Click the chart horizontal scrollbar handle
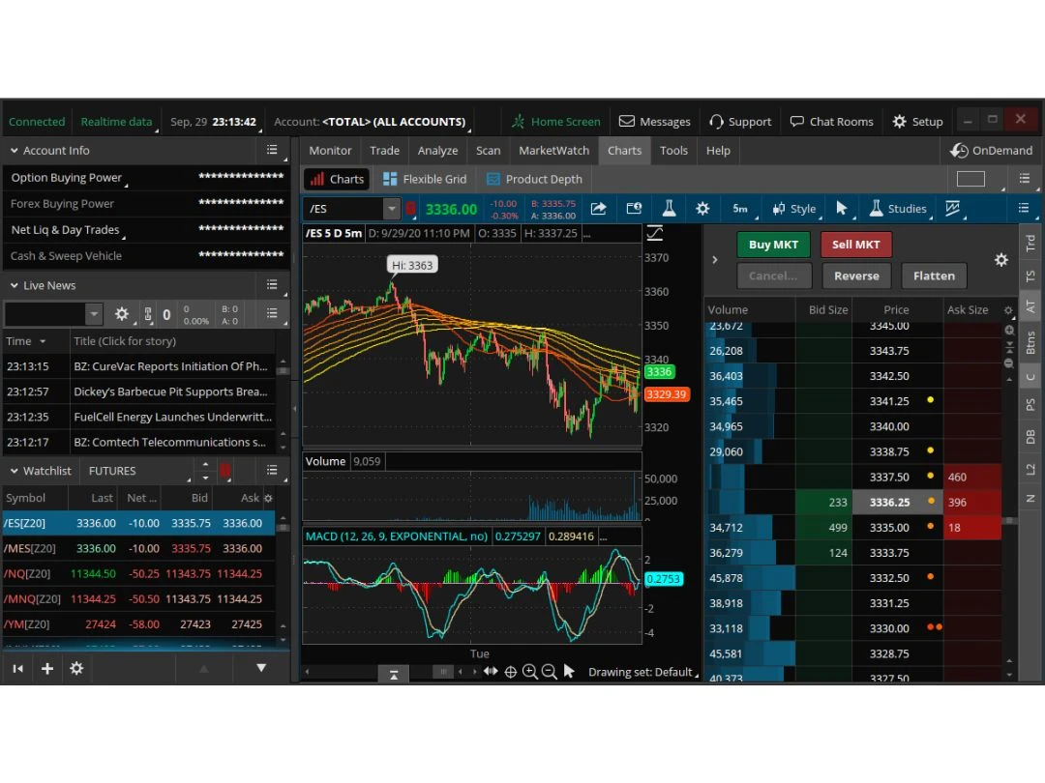 tap(442, 672)
